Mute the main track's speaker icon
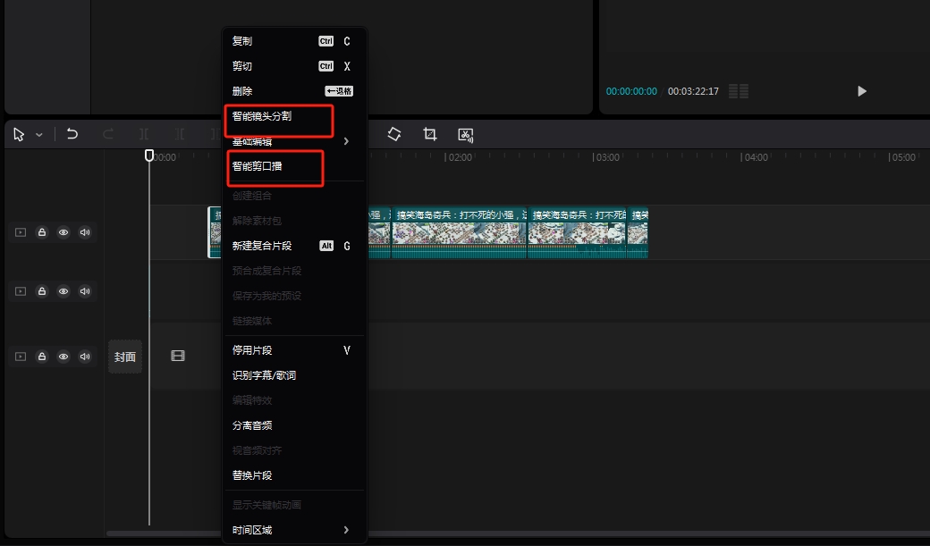Image resolution: width=930 pixels, height=546 pixels. (x=85, y=357)
